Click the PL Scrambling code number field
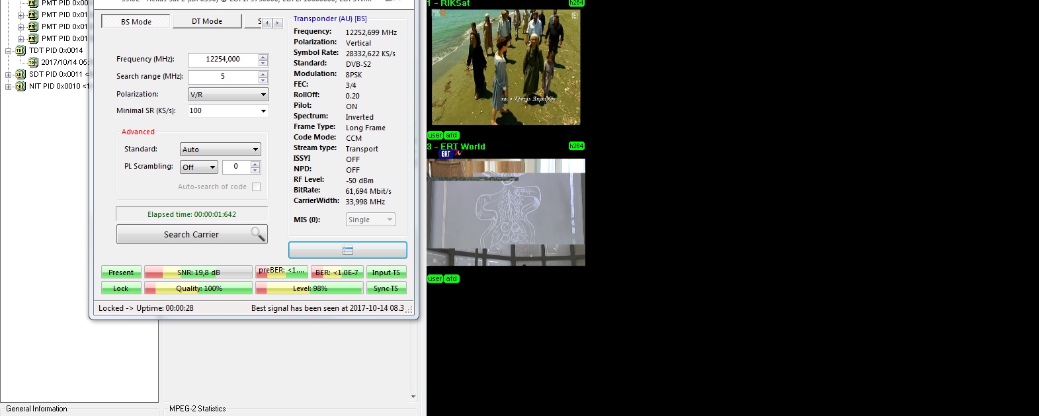The width and height of the screenshot is (1039, 416). [x=236, y=167]
